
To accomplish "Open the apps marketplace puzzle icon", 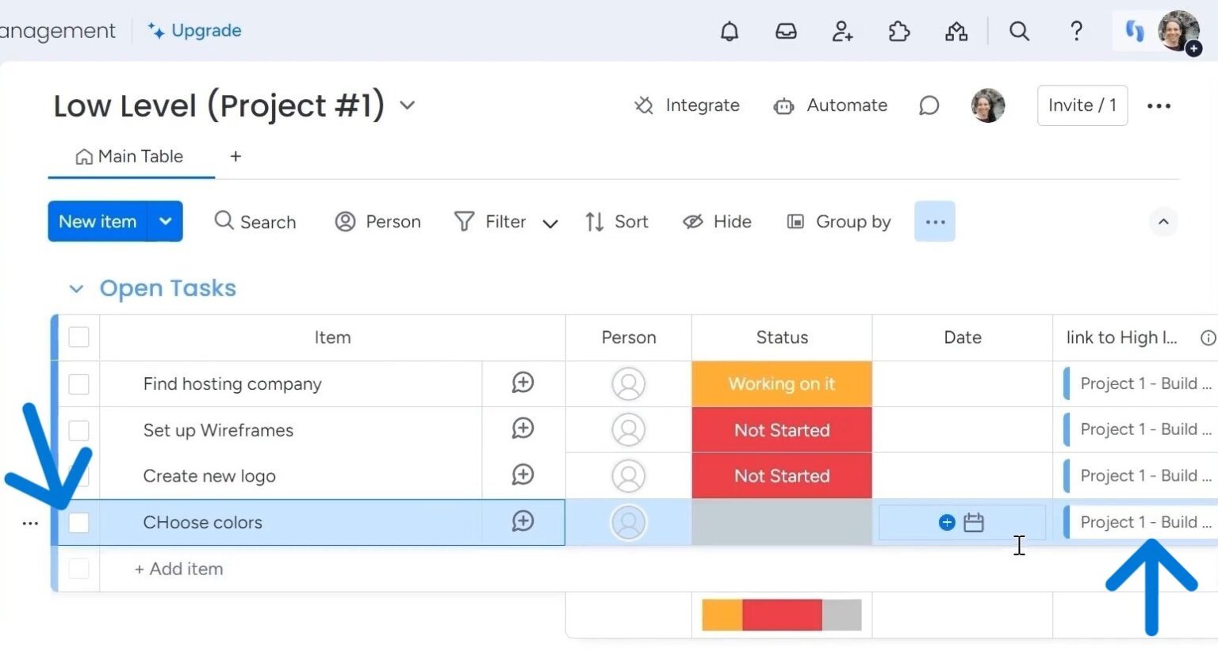I will click(899, 32).
